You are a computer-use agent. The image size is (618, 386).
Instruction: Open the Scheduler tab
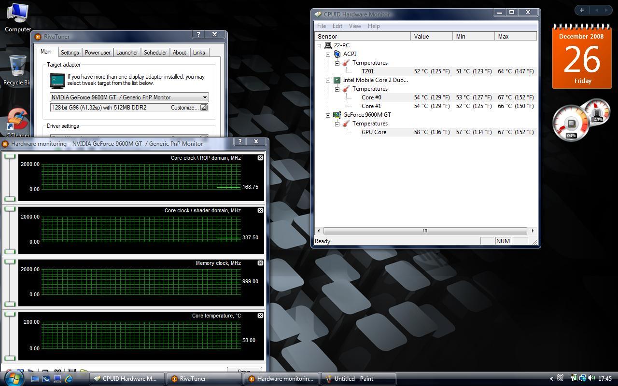[x=155, y=53]
